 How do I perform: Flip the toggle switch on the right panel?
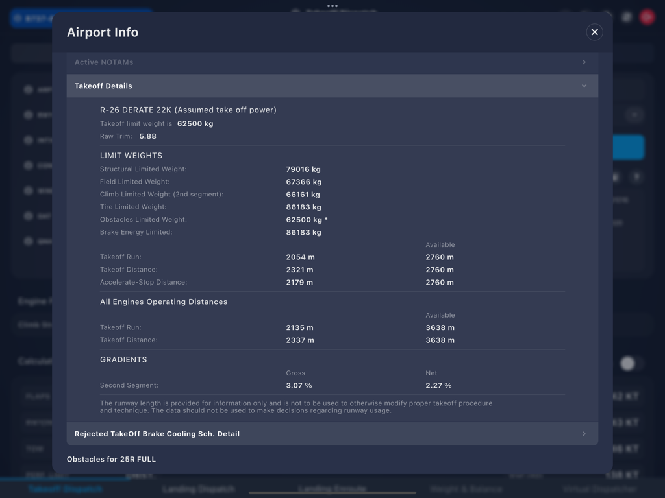(x=627, y=364)
